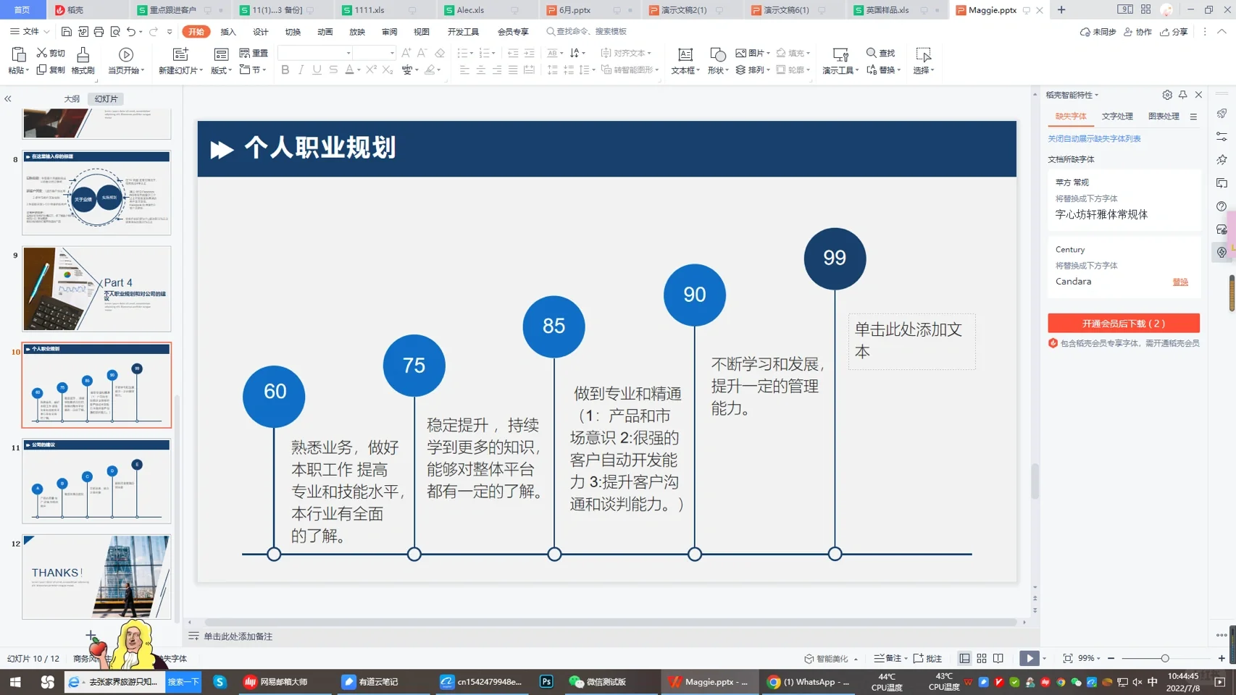Increase font size with the larger A icon
Screen dimensions: 1236x695
406,53
